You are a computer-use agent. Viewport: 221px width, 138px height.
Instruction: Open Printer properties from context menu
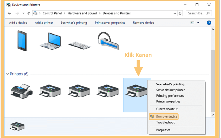click(x=168, y=101)
